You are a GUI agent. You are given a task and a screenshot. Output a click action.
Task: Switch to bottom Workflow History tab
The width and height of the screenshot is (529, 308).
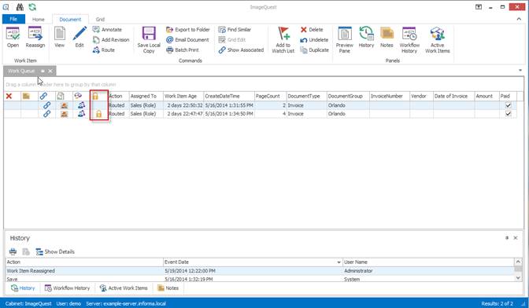68,288
